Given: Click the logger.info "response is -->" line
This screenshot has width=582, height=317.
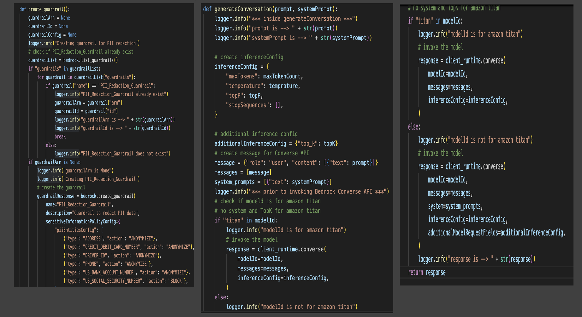Looking at the screenshot, I should [476, 259].
